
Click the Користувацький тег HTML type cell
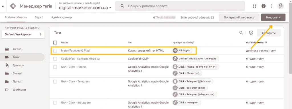146,51
